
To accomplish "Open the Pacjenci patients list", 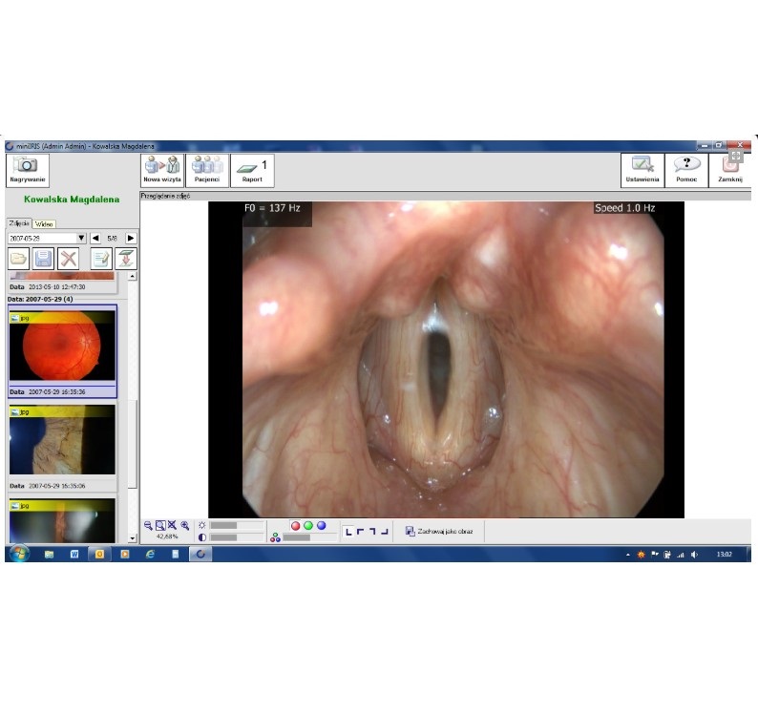I will (207, 170).
